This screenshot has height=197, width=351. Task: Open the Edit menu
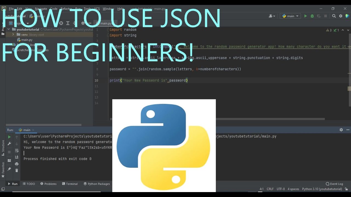click(20, 9)
